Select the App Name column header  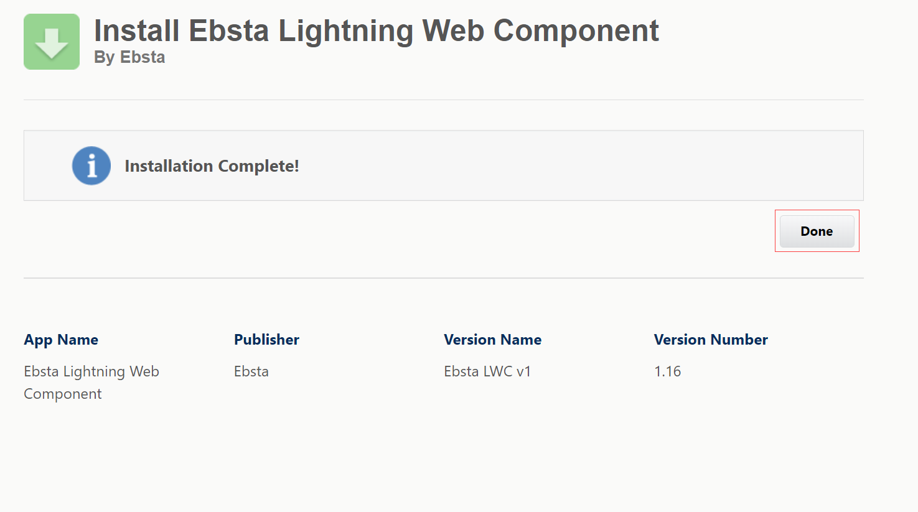[x=60, y=340]
